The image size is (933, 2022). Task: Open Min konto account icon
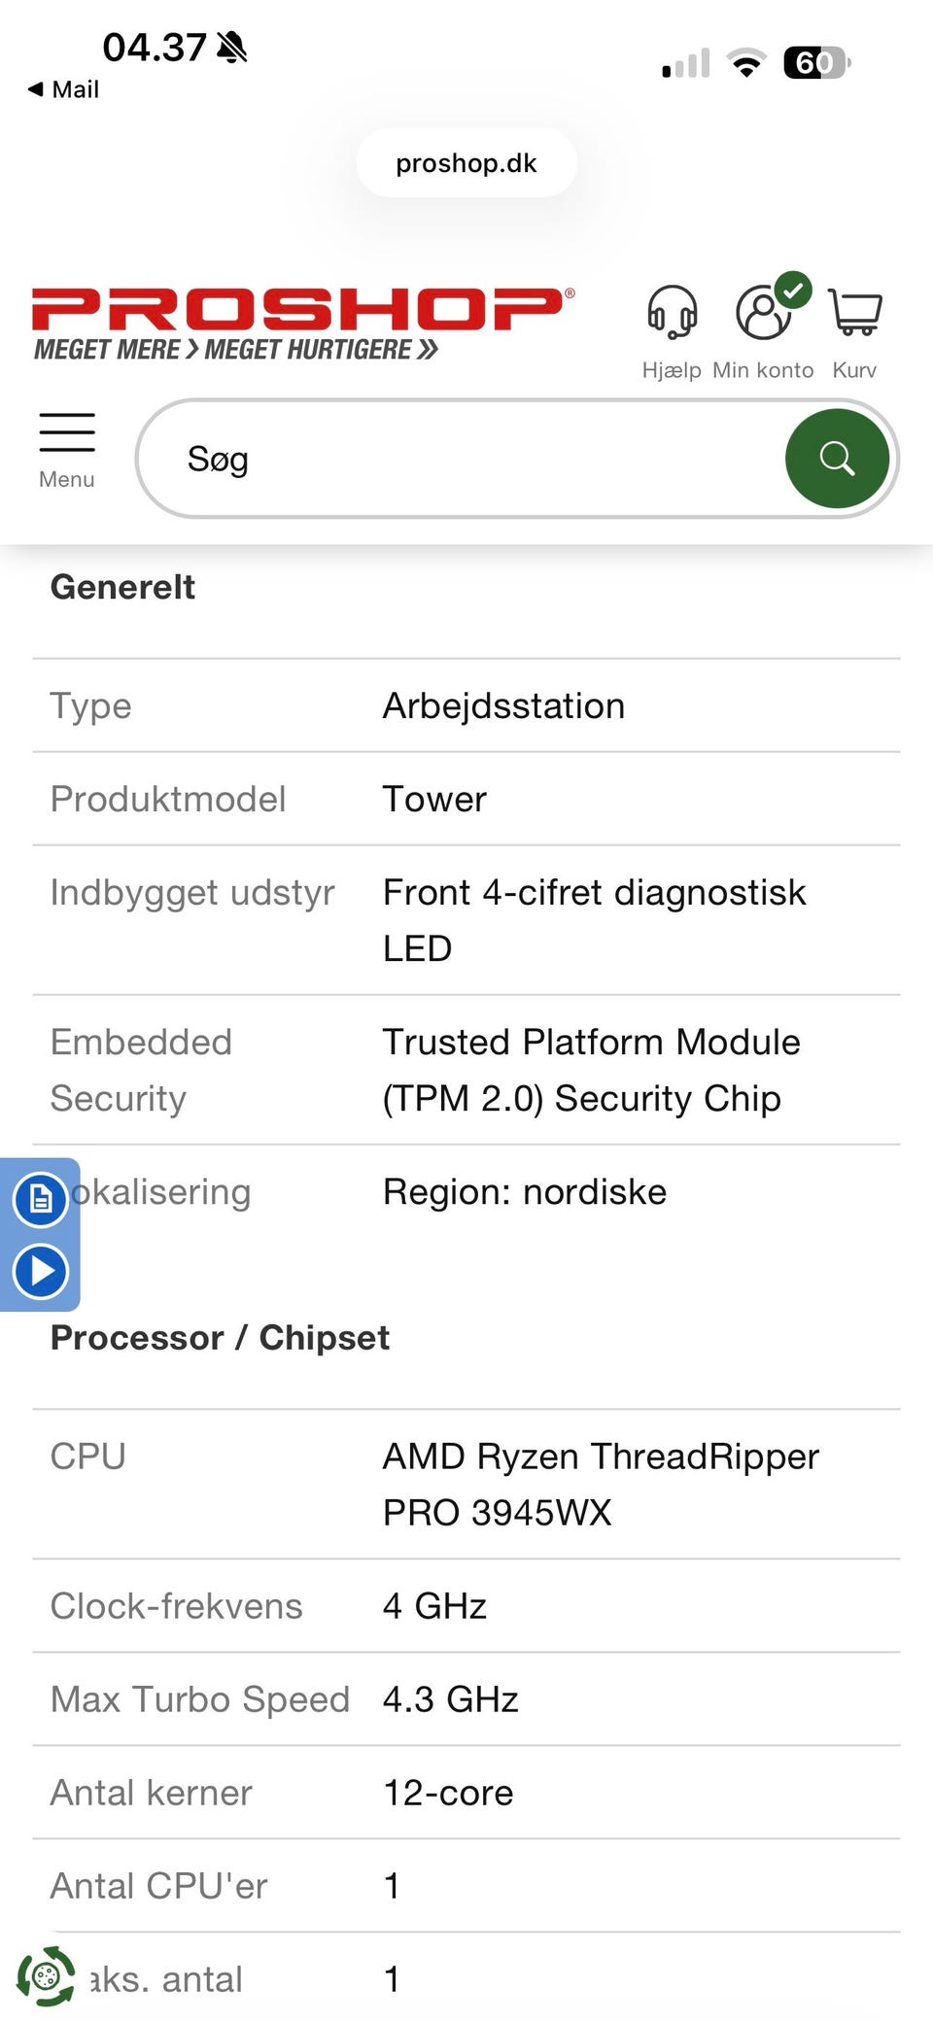pyautogui.click(x=764, y=314)
